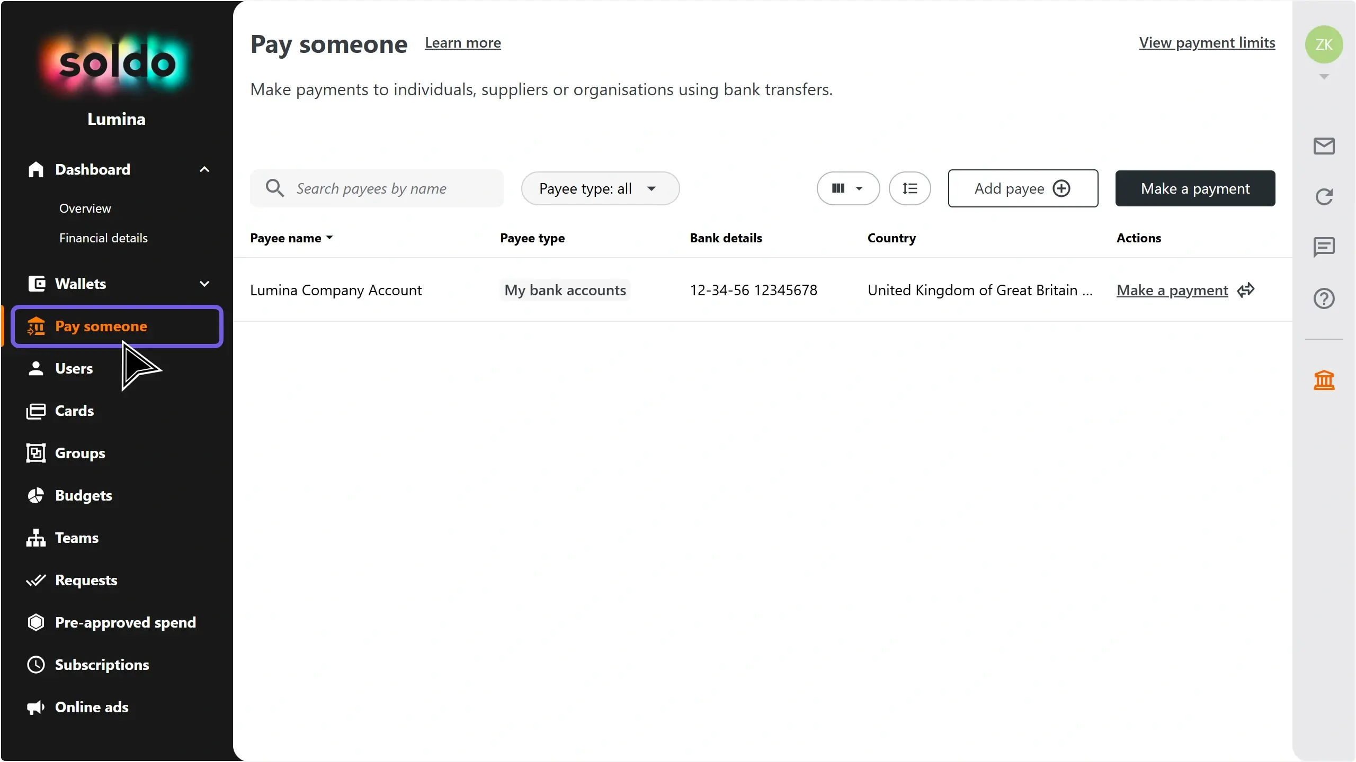Click the dark Make a payment button
Image resolution: width=1356 pixels, height=762 pixels.
1195,188
